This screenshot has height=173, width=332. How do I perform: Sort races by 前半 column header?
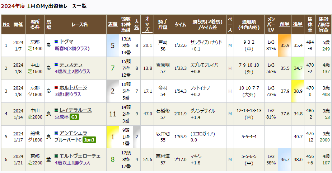click(285, 24)
